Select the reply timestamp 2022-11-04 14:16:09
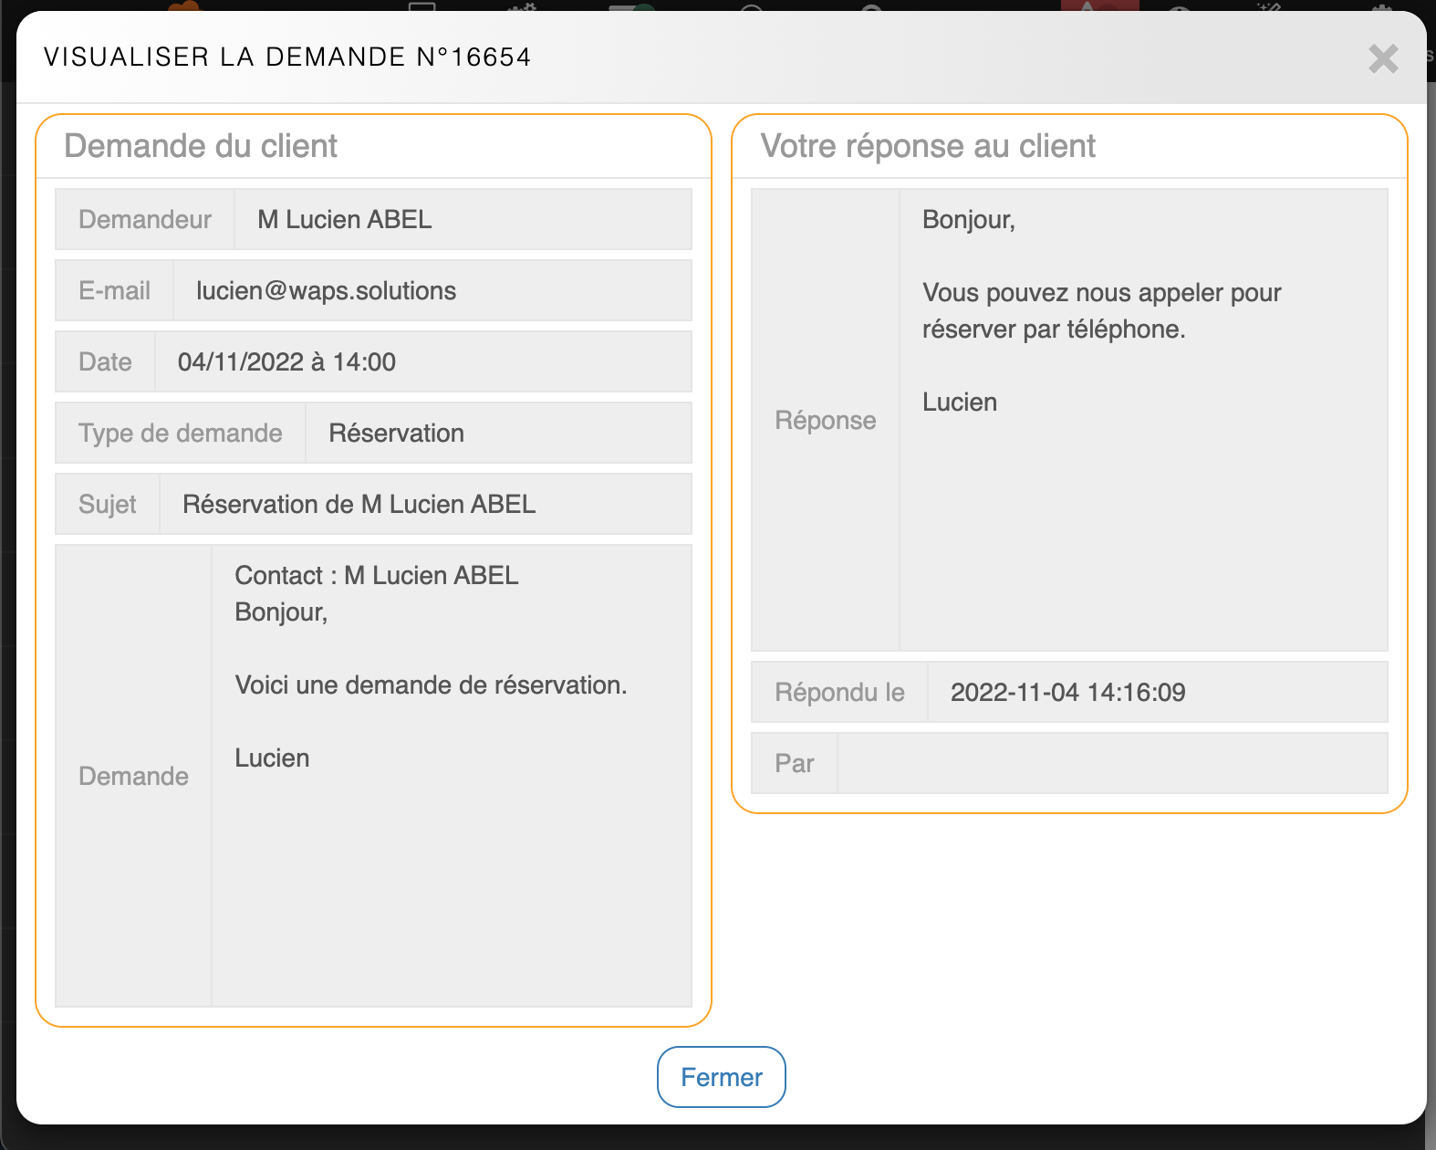Image resolution: width=1436 pixels, height=1150 pixels. [1157, 692]
